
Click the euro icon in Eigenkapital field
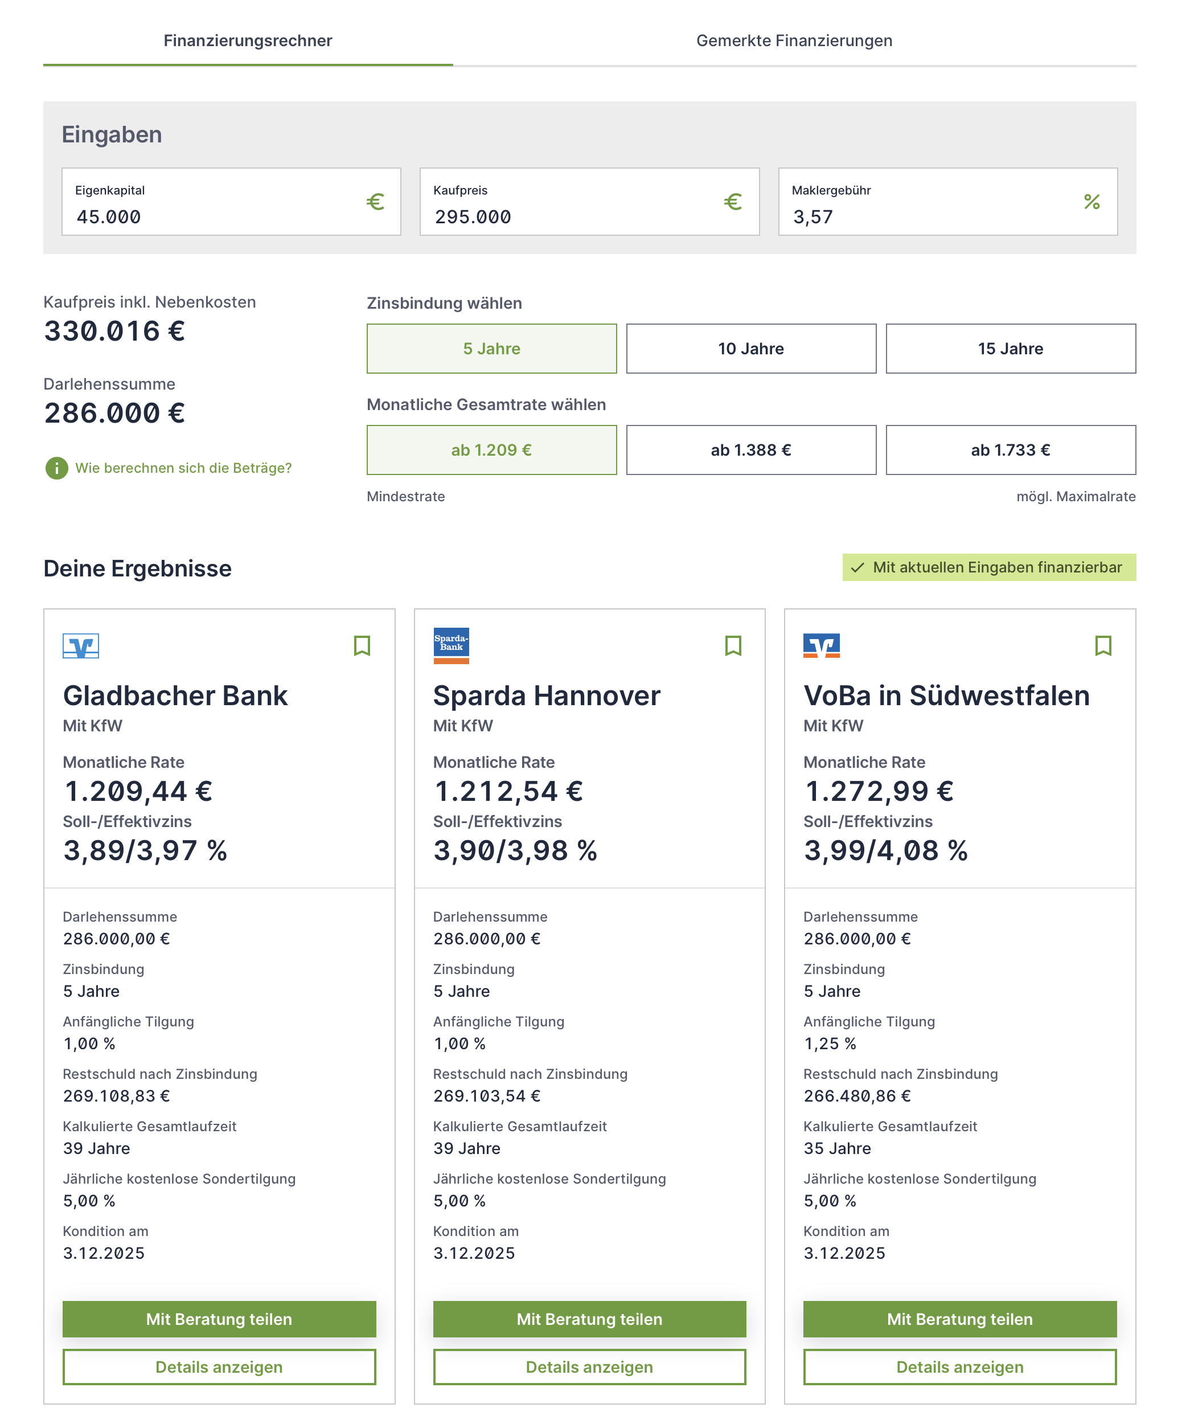pyautogui.click(x=375, y=202)
